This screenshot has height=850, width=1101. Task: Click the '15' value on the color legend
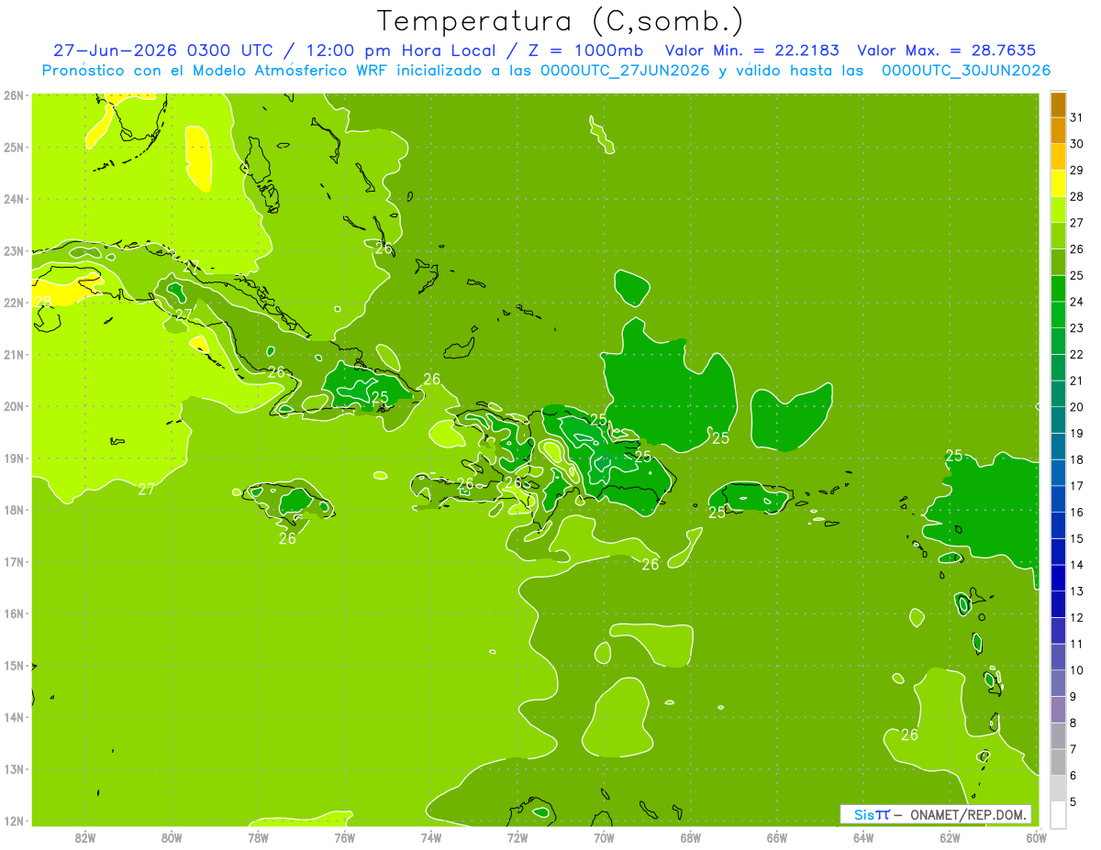pos(1077,539)
